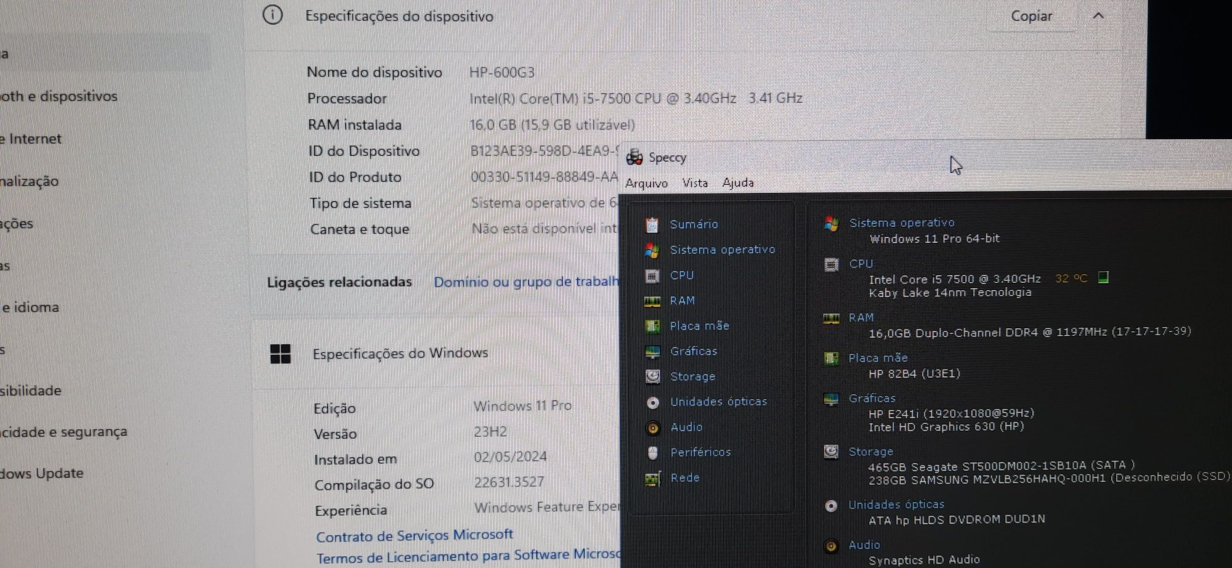Click the Rede network icon in Speccy sidebar
Image resolution: width=1232 pixels, height=568 pixels.
click(x=653, y=479)
